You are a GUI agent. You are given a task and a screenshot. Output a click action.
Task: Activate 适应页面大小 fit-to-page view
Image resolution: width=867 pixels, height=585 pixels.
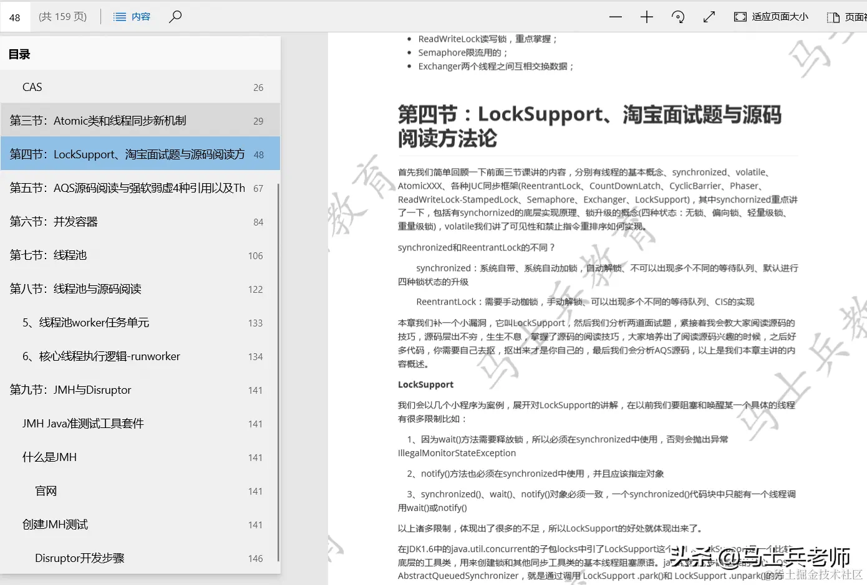point(770,17)
